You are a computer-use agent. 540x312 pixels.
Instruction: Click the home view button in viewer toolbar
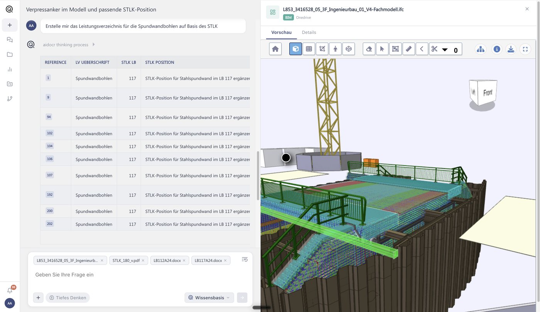click(x=275, y=49)
